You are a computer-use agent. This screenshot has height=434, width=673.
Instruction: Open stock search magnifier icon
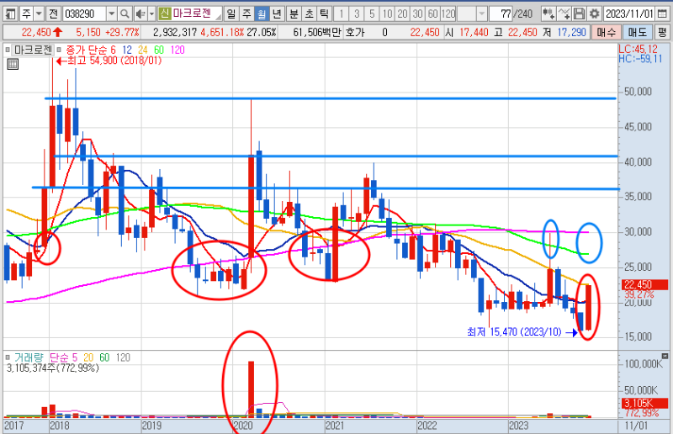(x=125, y=14)
